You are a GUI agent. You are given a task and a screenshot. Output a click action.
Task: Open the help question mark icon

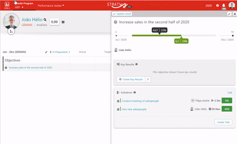point(218,6)
